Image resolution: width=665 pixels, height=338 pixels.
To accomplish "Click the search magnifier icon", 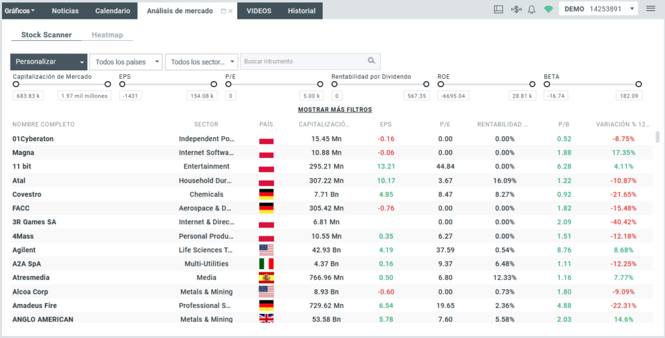I will tap(371, 60).
